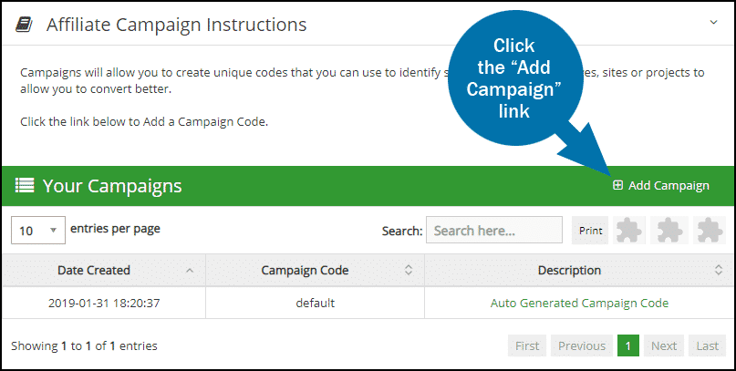
Task: Go to the First page
Action: (x=527, y=345)
